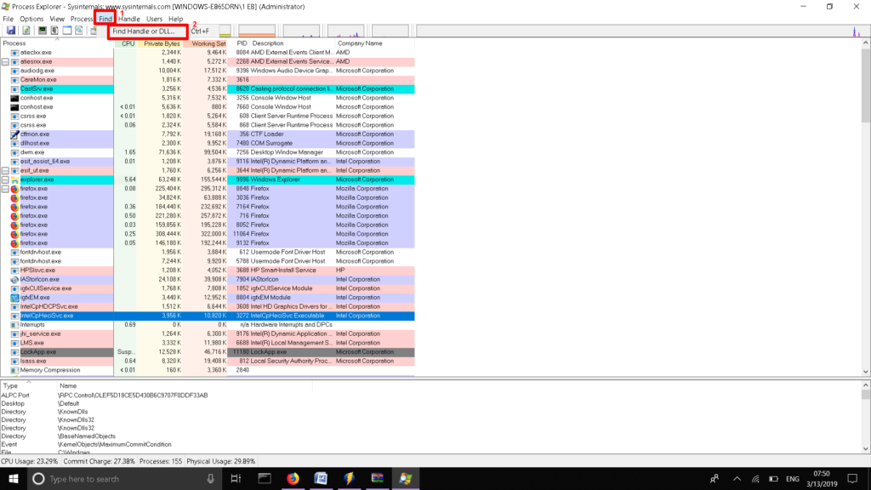This screenshot has width=871, height=490.
Task: Sort lower pane by Name column
Action: click(185, 385)
